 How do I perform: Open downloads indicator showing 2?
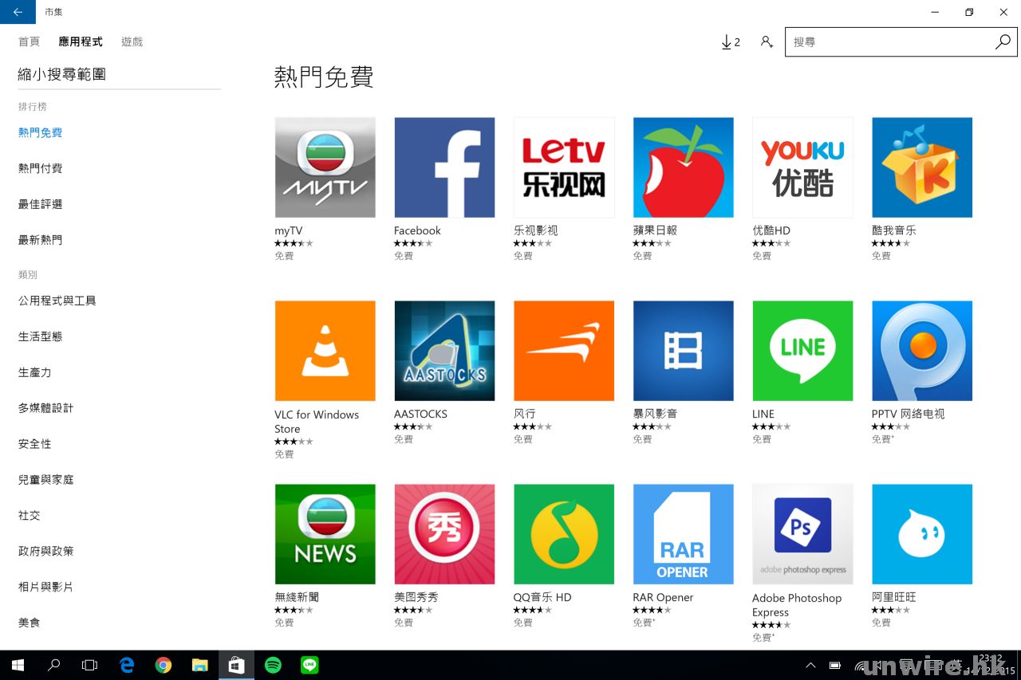730,42
